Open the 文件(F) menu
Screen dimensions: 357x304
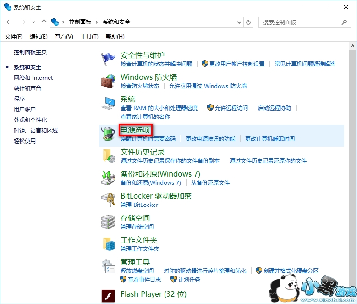point(14,37)
